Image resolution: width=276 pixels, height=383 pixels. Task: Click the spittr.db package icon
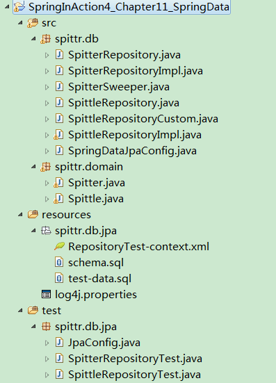point(46,39)
